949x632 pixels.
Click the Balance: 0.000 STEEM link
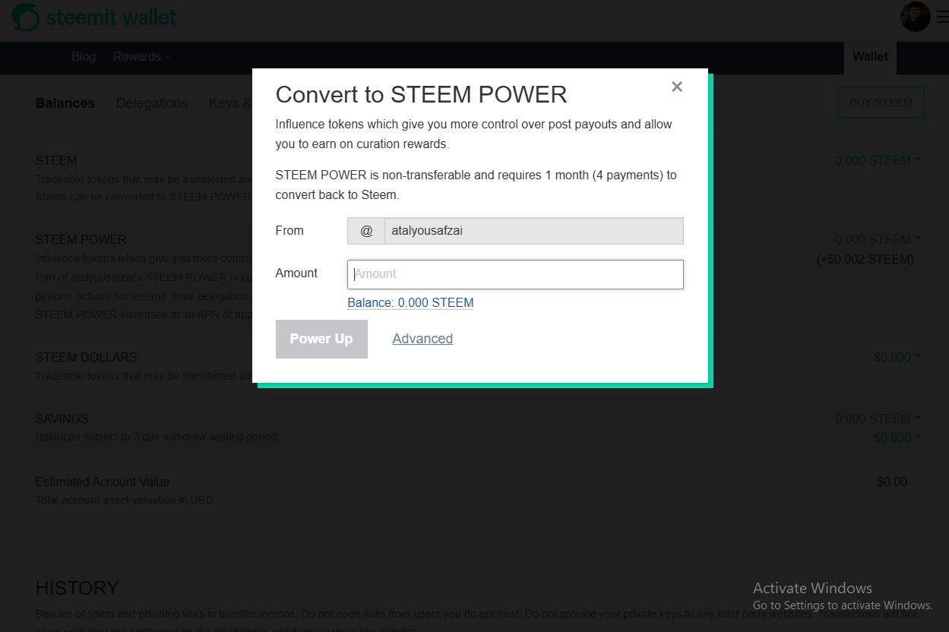[x=410, y=302]
